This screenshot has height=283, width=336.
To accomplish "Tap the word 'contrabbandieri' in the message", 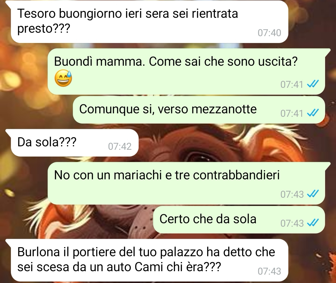I will click(x=236, y=175).
